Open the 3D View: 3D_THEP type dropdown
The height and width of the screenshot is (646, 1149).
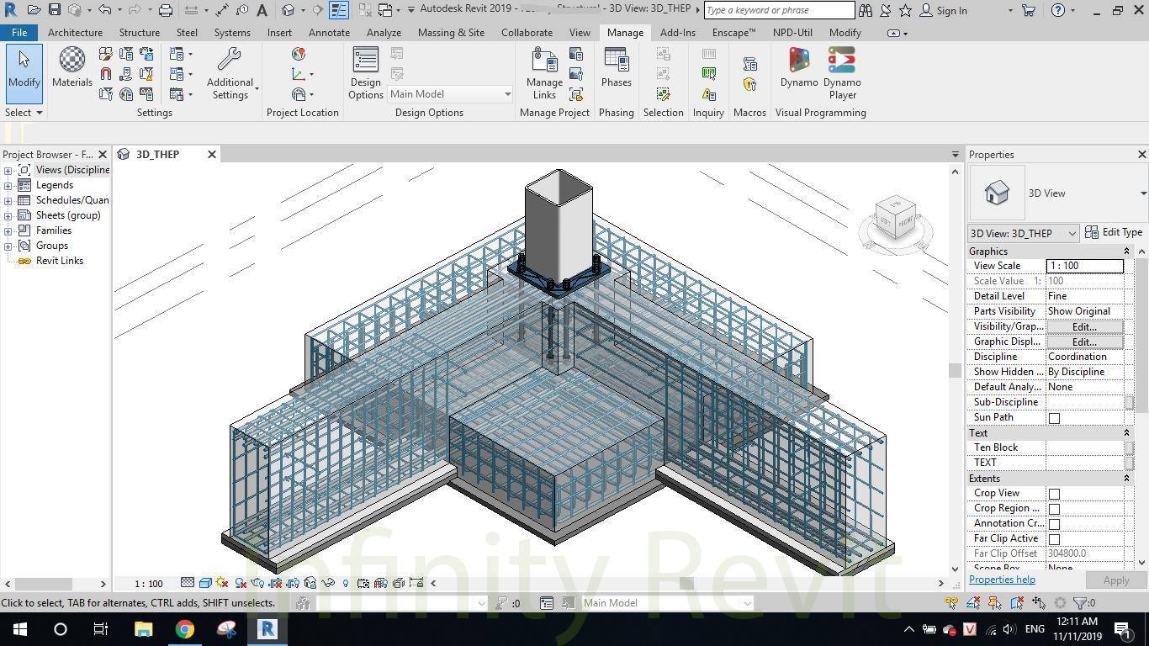coord(1023,233)
